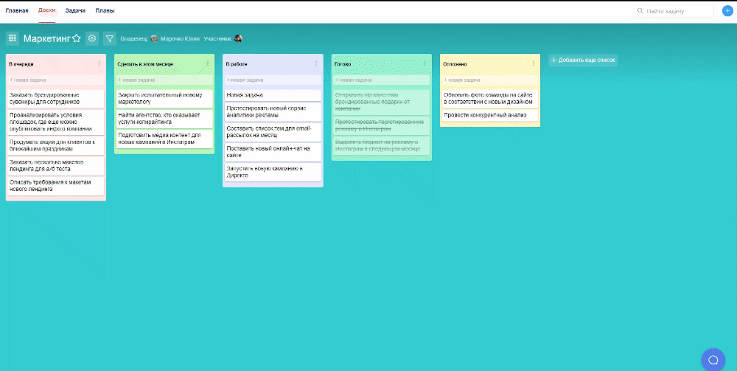Open the three-dot menu of Готово list

(x=425, y=64)
